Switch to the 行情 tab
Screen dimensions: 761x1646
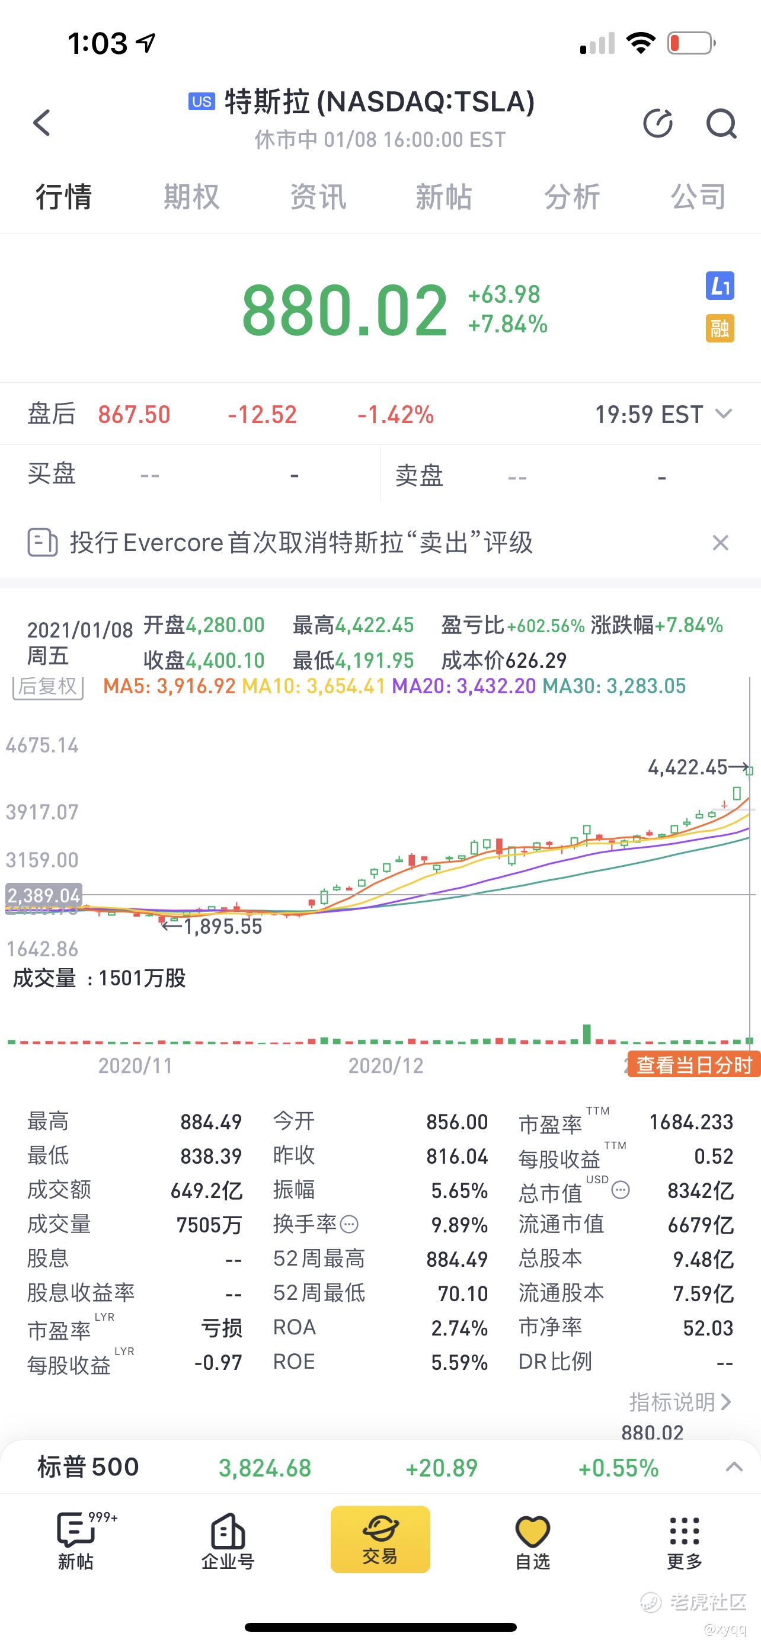pyautogui.click(x=63, y=196)
